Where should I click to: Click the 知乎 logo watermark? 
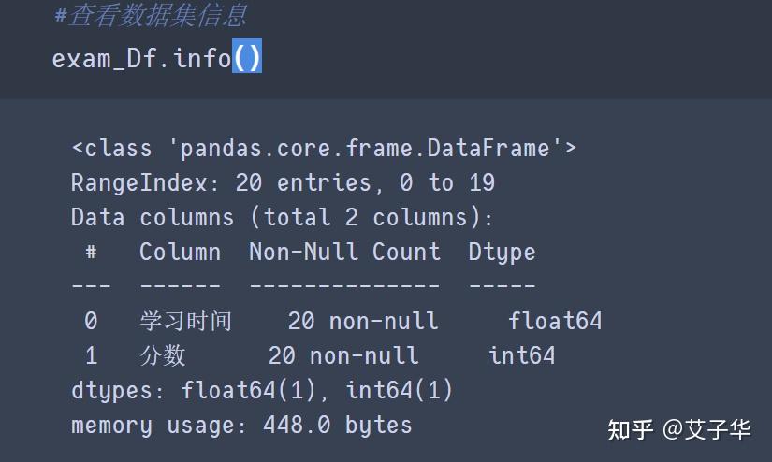pyautogui.click(x=630, y=429)
